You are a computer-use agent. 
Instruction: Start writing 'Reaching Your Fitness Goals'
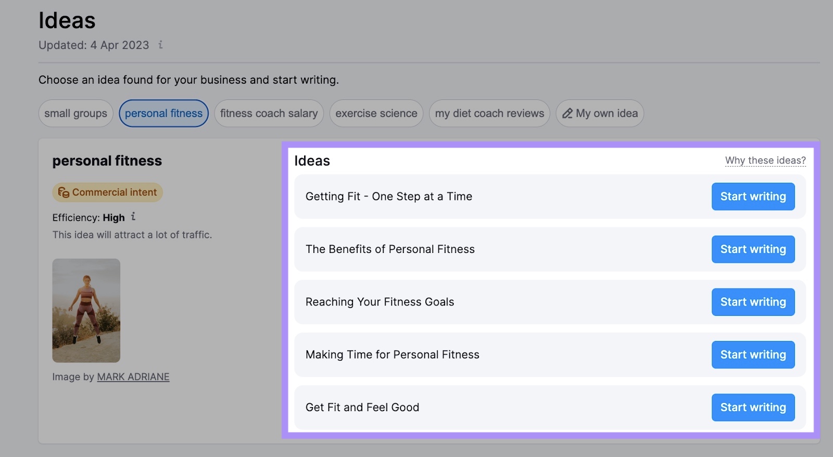[x=753, y=302]
